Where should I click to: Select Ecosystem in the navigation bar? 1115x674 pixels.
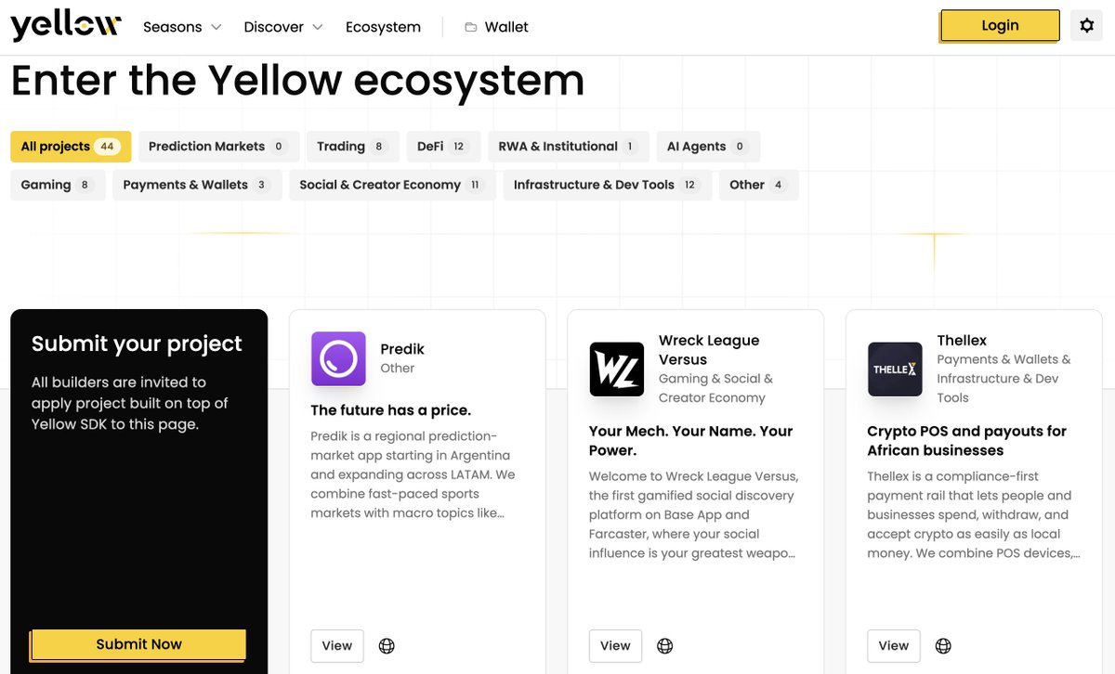pos(383,27)
